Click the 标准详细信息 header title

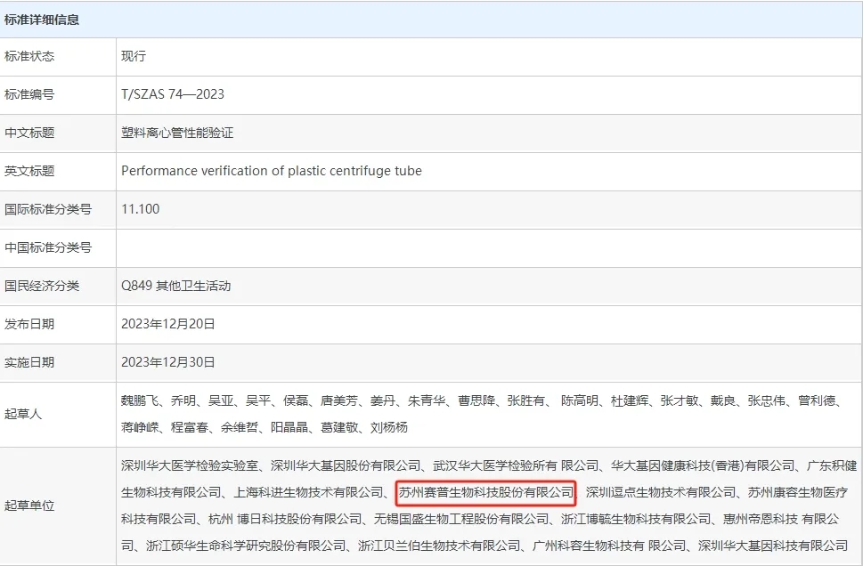coord(42,20)
